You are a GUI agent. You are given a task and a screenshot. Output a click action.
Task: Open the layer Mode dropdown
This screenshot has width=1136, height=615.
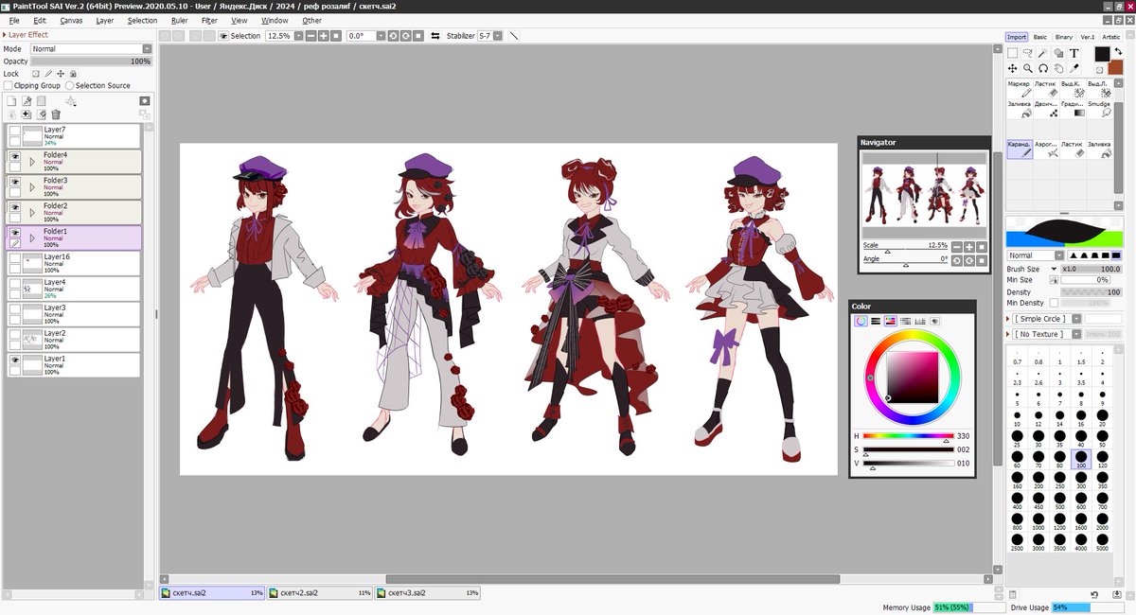pos(91,48)
